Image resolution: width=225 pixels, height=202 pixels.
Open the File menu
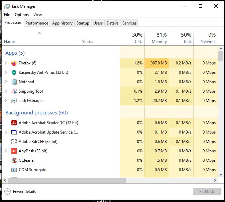pos(7,15)
